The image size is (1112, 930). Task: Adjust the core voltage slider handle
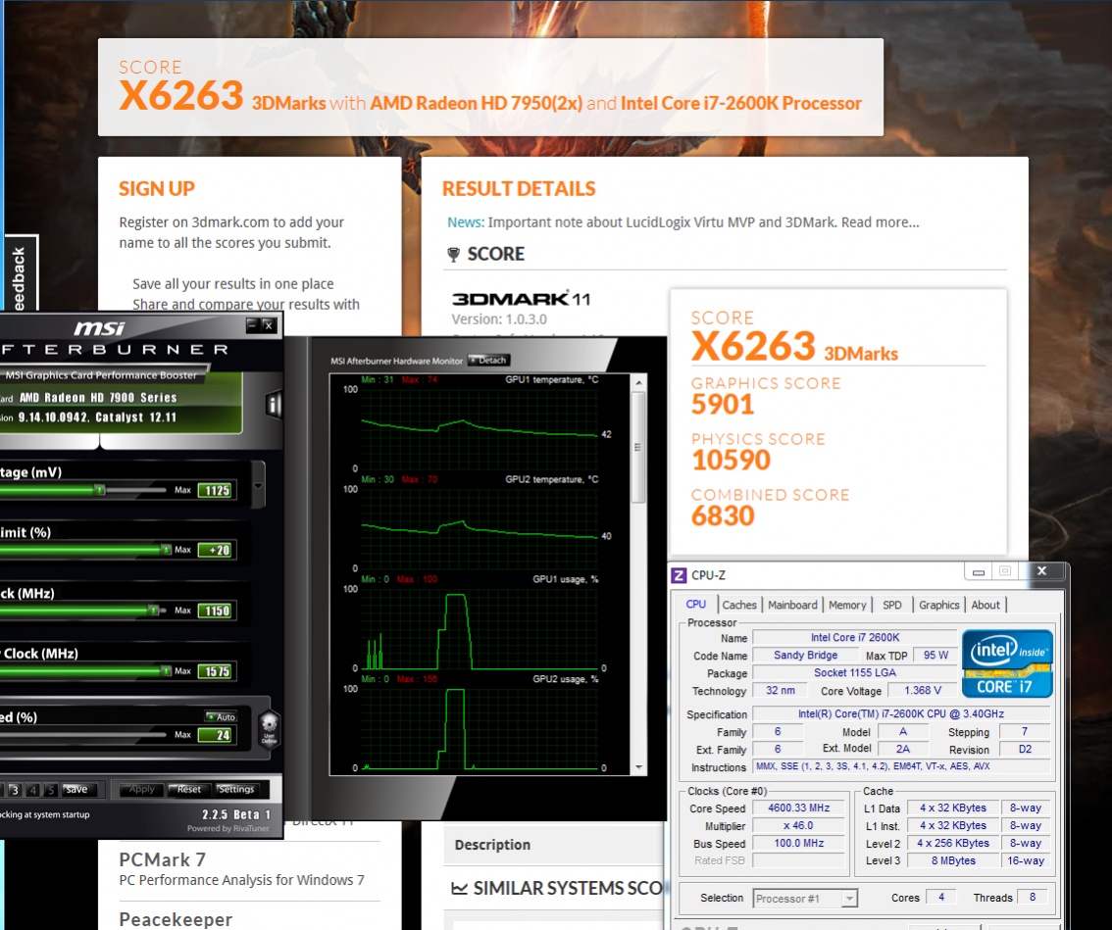point(99,490)
